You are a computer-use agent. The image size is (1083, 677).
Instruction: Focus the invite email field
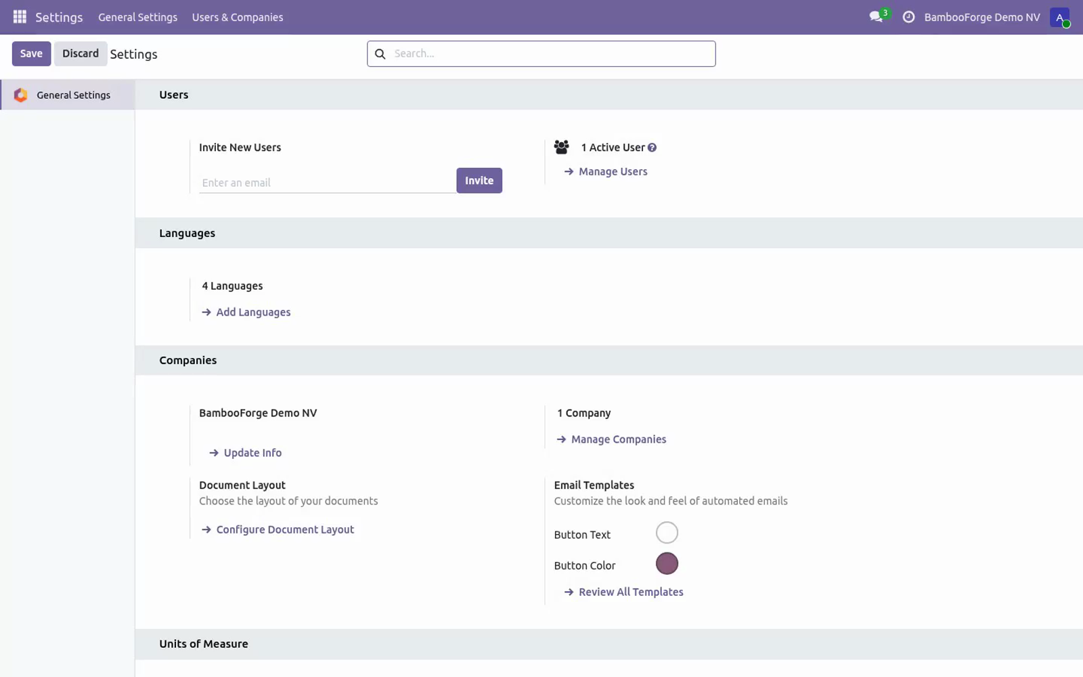point(328,183)
